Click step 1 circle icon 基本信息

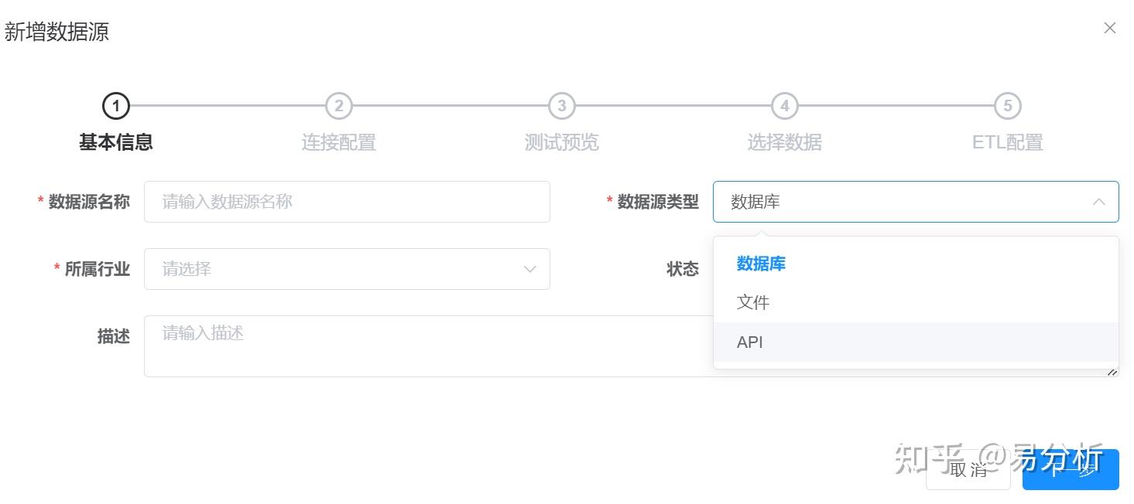point(115,106)
